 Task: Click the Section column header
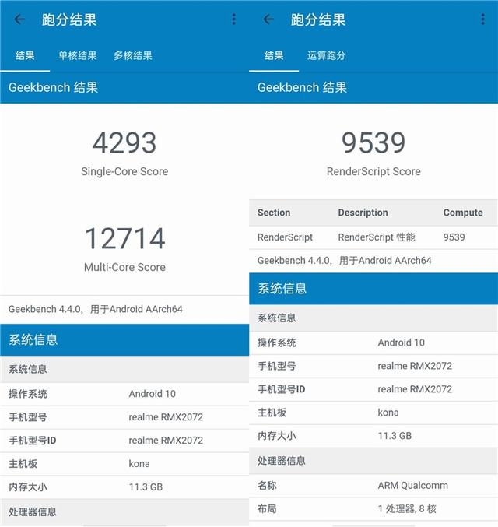(x=274, y=213)
